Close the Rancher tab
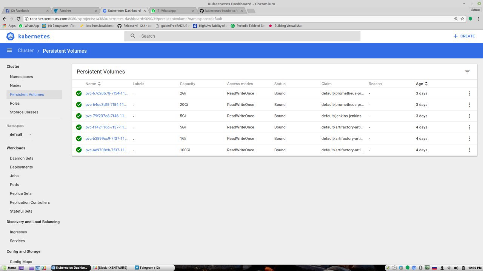The image size is (483, 271). pos(96,11)
